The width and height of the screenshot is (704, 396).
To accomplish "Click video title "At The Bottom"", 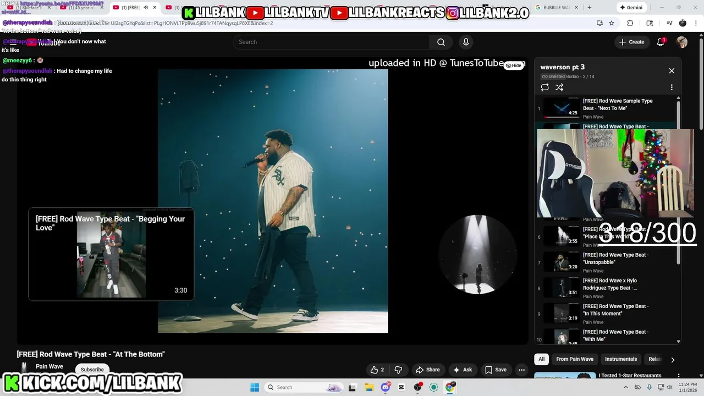I will [91, 354].
